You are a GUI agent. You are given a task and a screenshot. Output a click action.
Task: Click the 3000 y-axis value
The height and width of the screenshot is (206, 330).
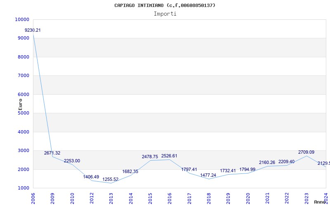[x=23, y=151]
